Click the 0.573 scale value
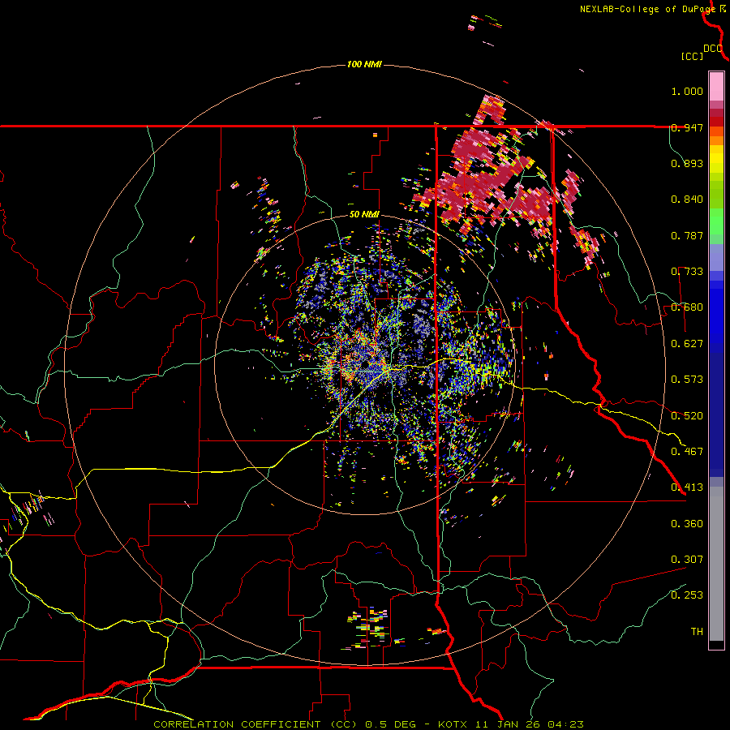This screenshot has width=730, height=730. (x=687, y=380)
